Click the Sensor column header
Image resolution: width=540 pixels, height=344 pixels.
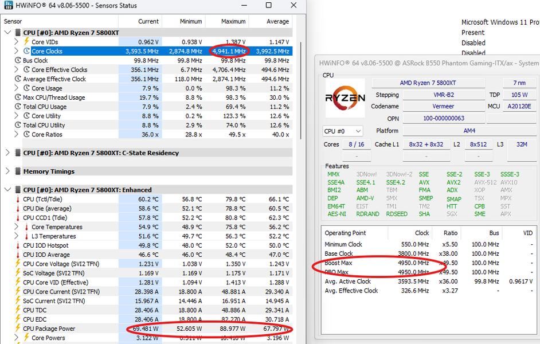point(60,21)
